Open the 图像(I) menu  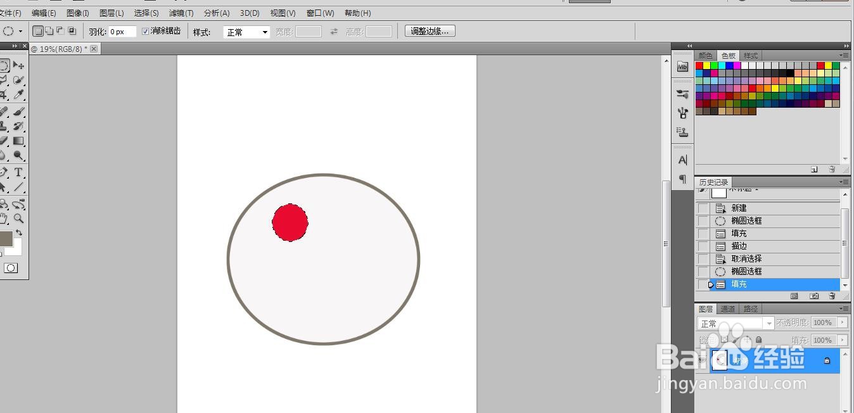pos(78,13)
